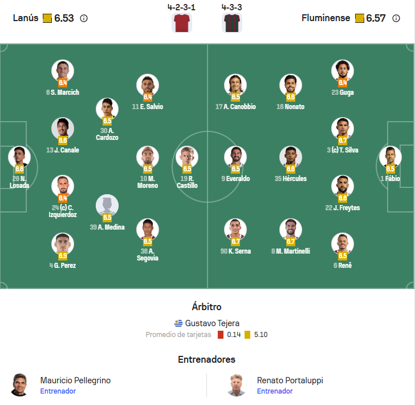Click the info icon next to Lanús rating
The width and height of the screenshot is (415, 405).
[x=84, y=18]
